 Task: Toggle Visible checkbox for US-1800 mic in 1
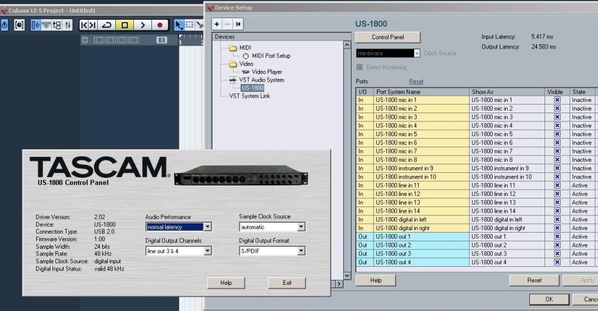point(557,100)
